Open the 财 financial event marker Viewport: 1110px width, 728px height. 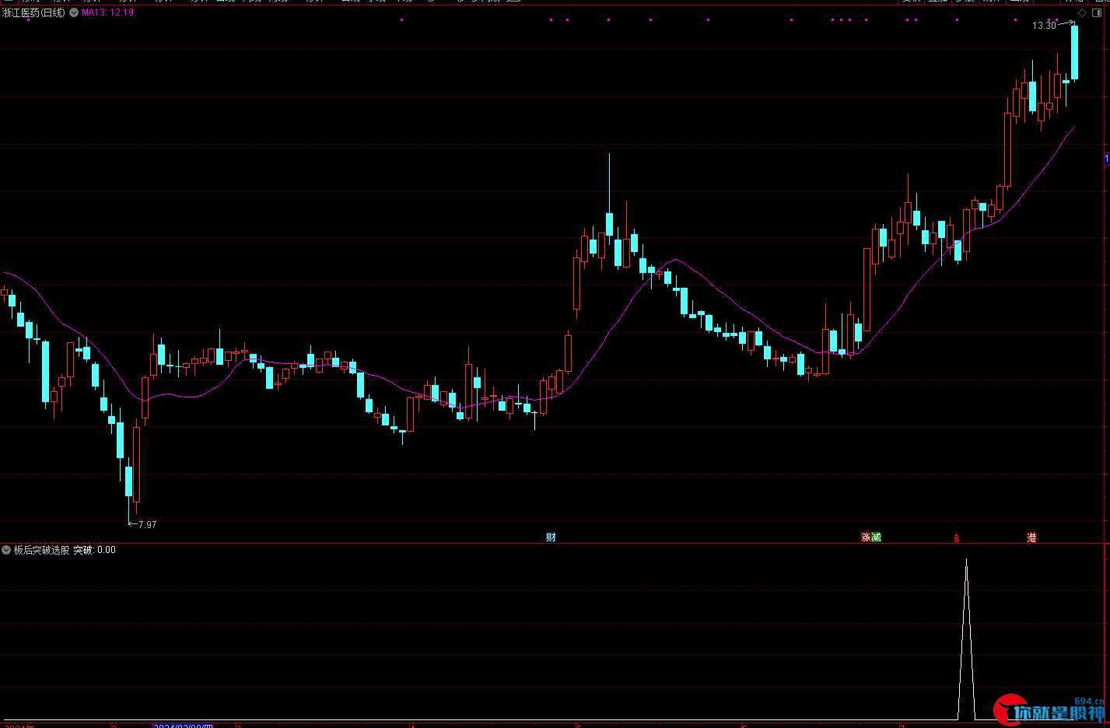click(x=551, y=537)
